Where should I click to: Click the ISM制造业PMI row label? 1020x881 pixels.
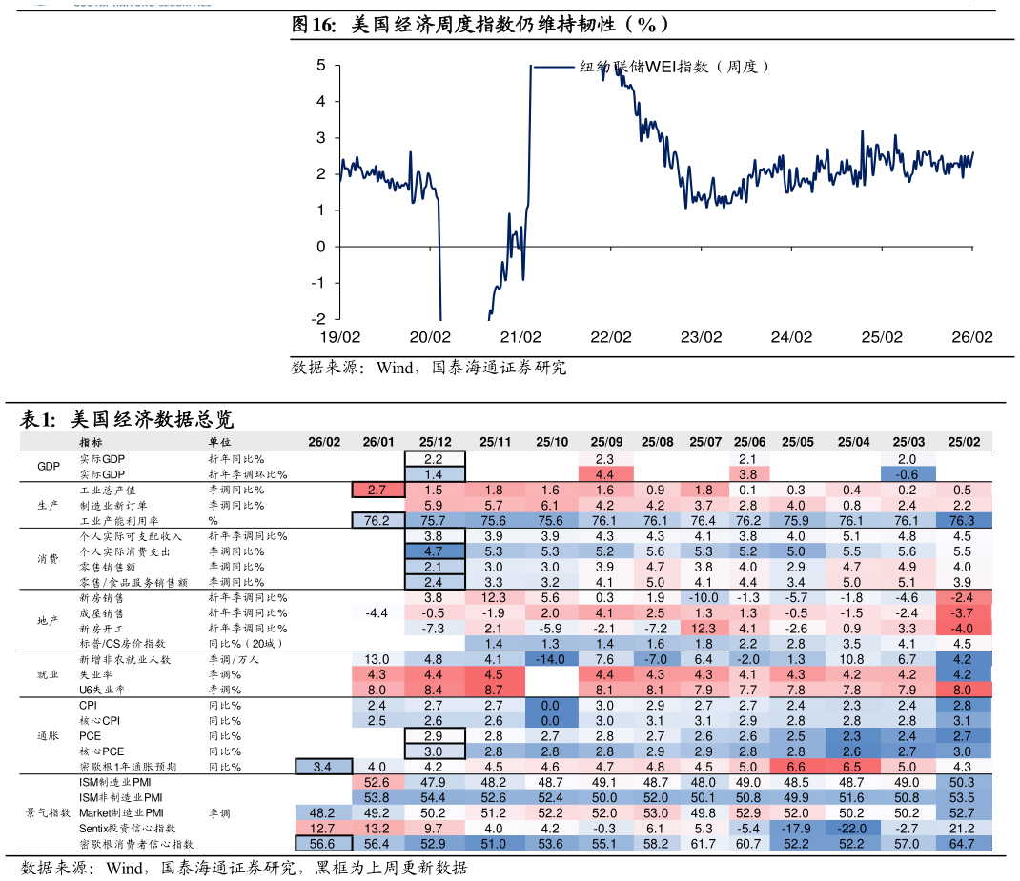[114, 784]
